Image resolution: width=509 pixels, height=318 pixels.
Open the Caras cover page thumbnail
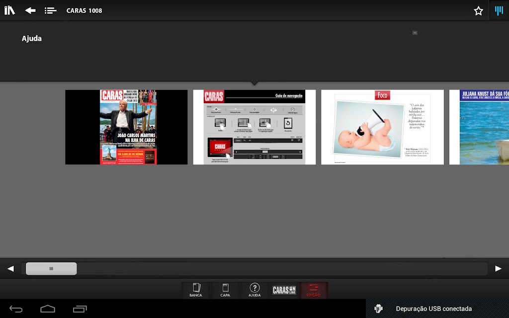pyautogui.click(x=126, y=127)
